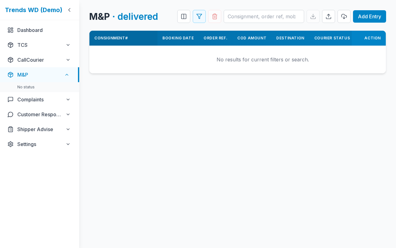Image resolution: width=396 pixels, height=248 pixels.
Task: Expand the TCS menu chevron
Action: [x=68, y=45]
